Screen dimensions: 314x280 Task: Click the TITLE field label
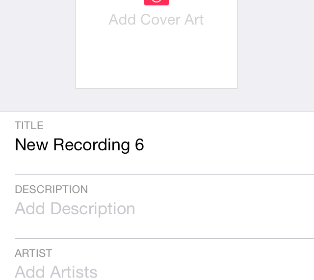tap(29, 126)
